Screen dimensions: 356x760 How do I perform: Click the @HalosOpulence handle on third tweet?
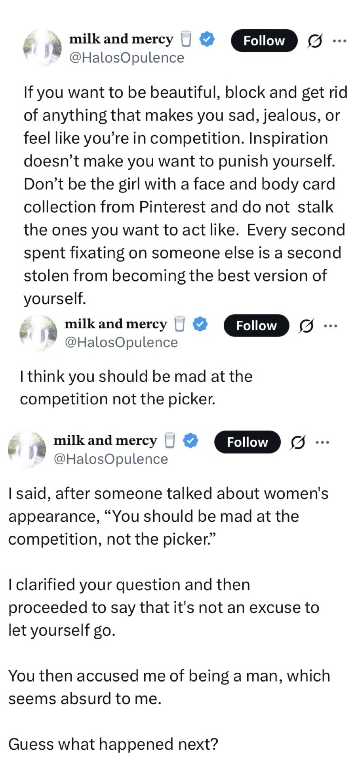click(111, 459)
